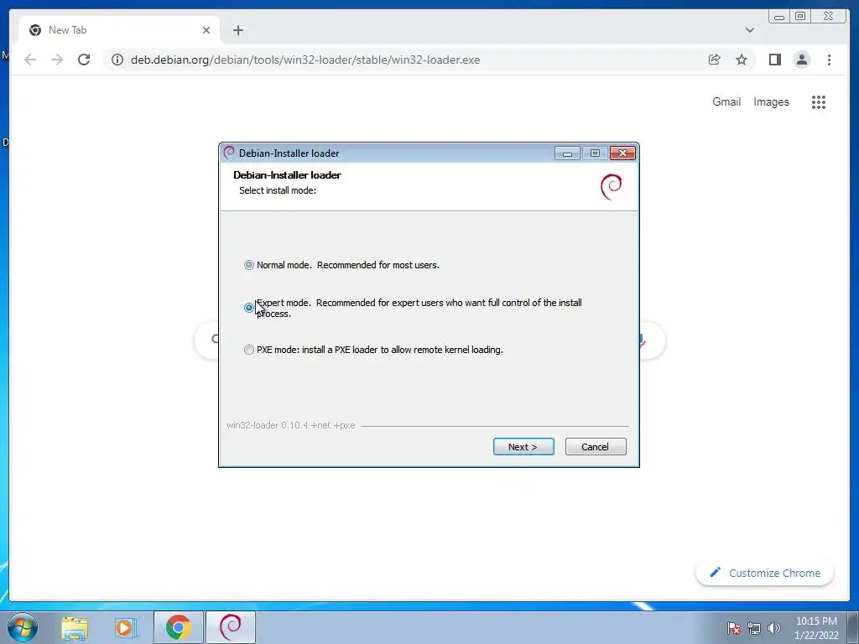Screen dimensions: 859x644
Task: Share this page icon in Chrome
Action: [715, 60]
